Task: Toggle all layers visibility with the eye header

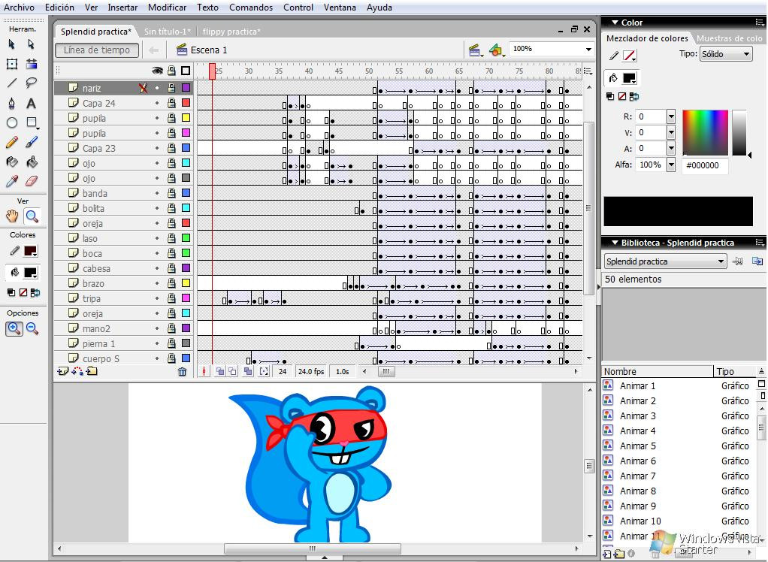Action: click(157, 71)
